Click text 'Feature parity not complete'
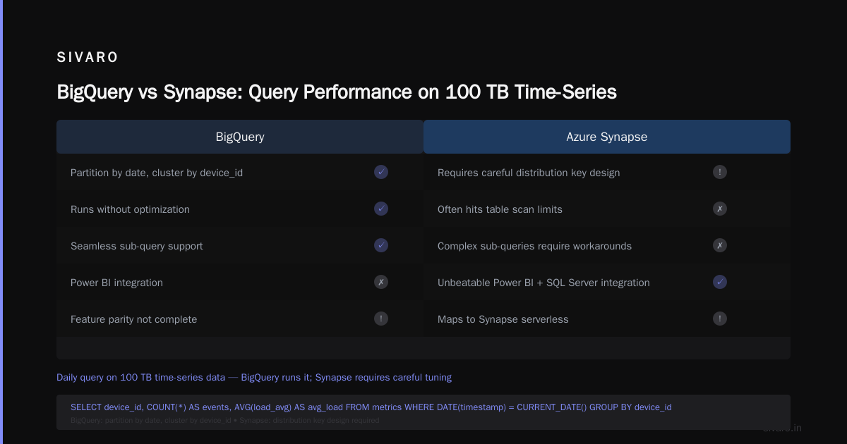The image size is (847, 444). pyautogui.click(x=133, y=319)
